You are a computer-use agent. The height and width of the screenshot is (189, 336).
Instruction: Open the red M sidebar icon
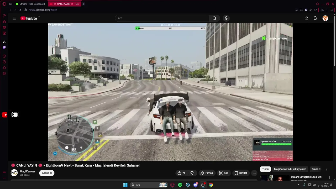[x=4, y=33]
